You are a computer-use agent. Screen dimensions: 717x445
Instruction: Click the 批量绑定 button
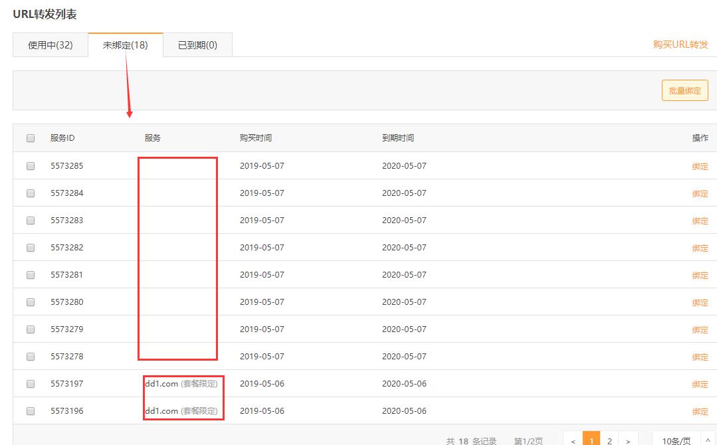coord(684,90)
